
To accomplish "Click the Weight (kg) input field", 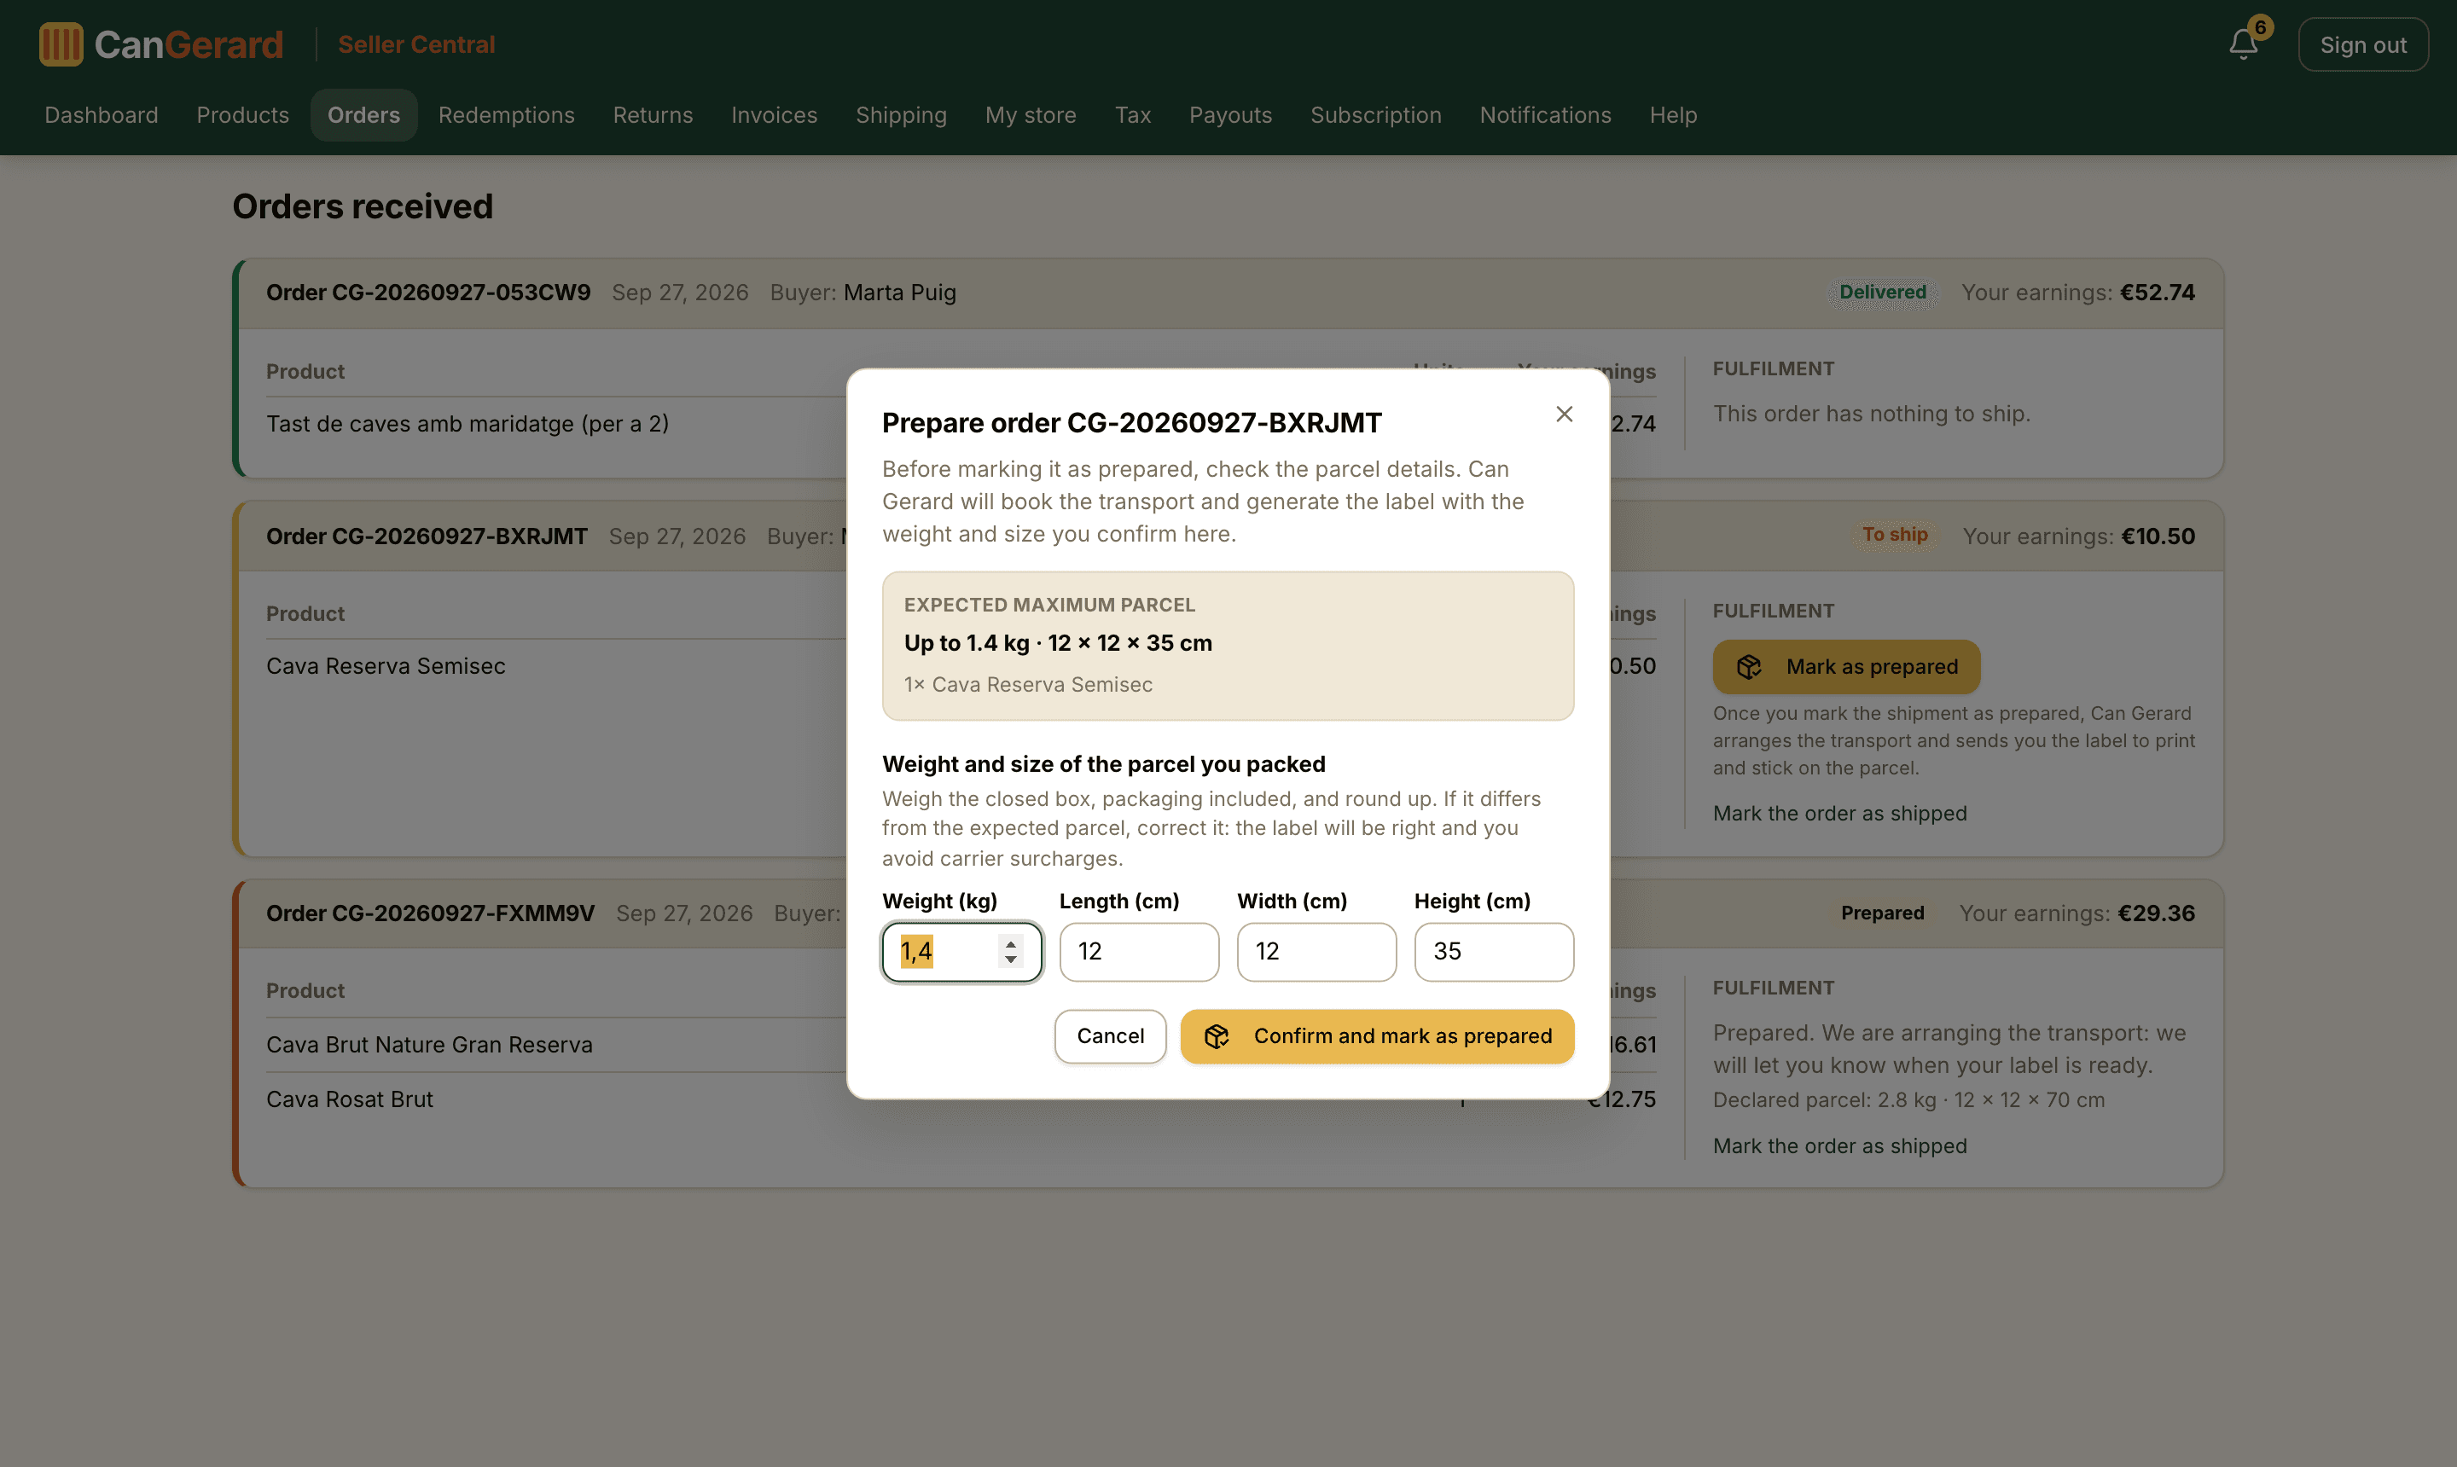I will coord(961,952).
